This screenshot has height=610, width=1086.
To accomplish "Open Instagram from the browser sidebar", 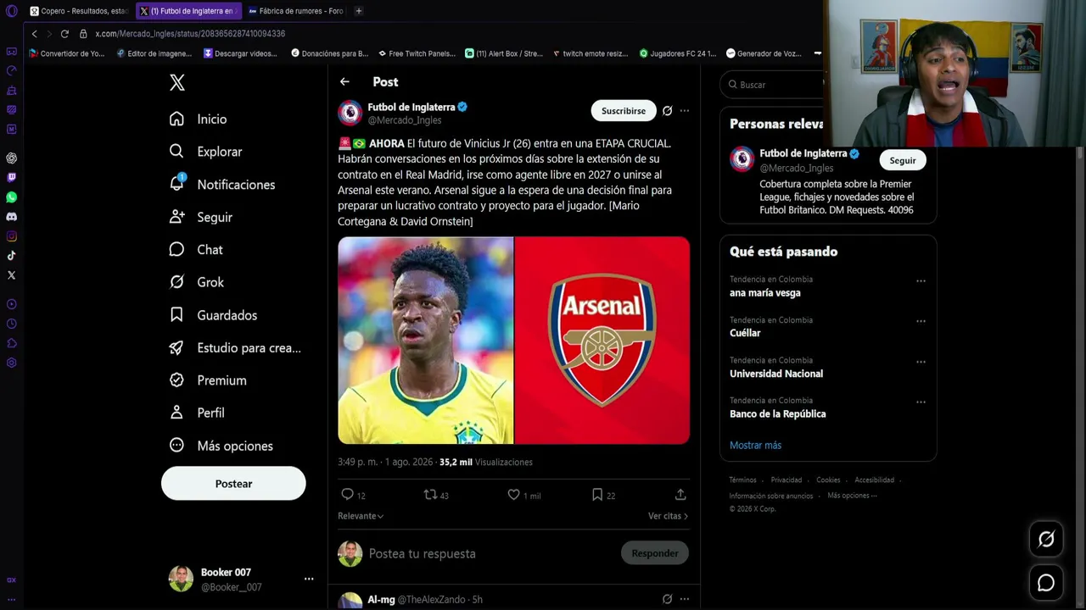I will click(x=11, y=236).
